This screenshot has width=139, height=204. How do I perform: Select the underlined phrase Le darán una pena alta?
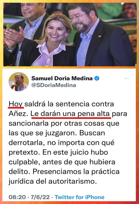coord(70,114)
